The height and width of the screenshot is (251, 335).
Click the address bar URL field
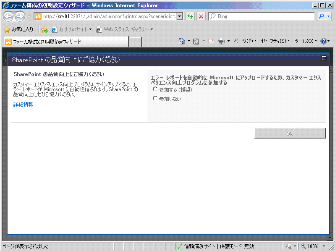tap(106, 16)
